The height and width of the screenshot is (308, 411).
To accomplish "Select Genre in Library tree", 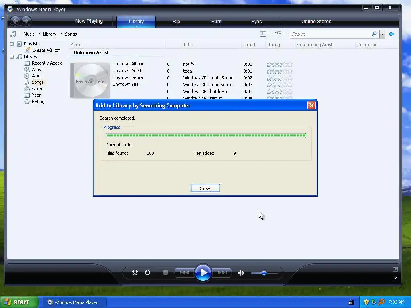I will [37, 89].
